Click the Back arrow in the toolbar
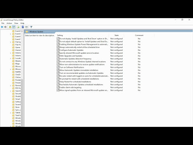This screenshot has width=193, height=145. click(2, 27)
